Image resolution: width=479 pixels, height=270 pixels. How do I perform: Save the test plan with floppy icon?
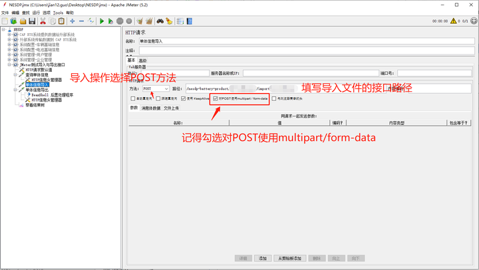tap(32, 21)
